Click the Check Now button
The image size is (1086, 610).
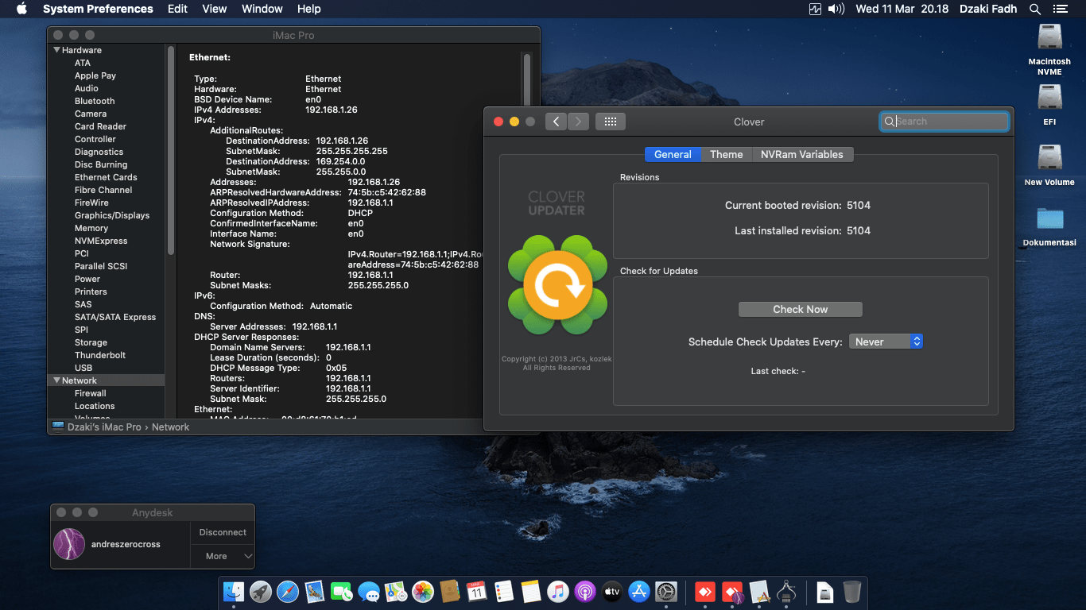(800, 309)
